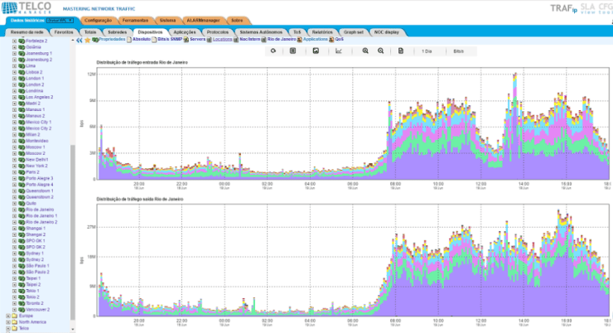Expand the Rio de Janeiro 1 tree node
Image resolution: width=613 pixels, height=333 pixels.
coord(14,215)
